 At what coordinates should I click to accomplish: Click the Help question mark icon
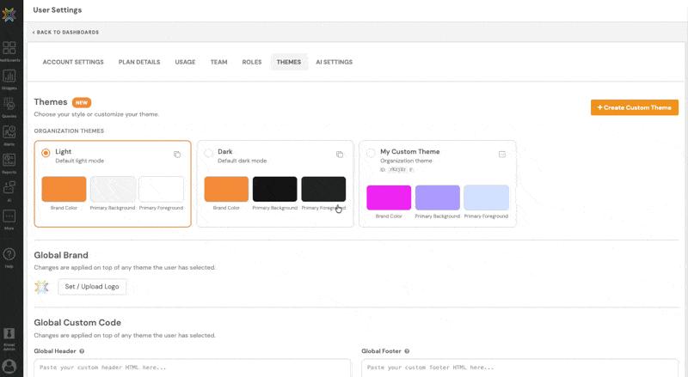(x=9, y=256)
